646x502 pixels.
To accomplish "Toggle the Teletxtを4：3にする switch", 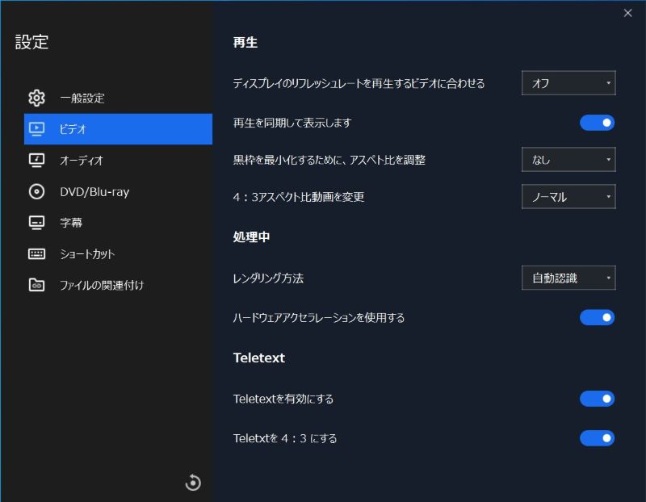I will pyautogui.click(x=597, y=438).
